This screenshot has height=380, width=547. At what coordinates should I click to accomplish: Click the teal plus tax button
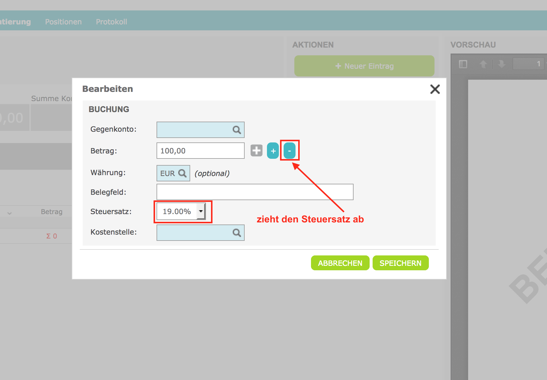pyautogui.click(x=273, y=151)
